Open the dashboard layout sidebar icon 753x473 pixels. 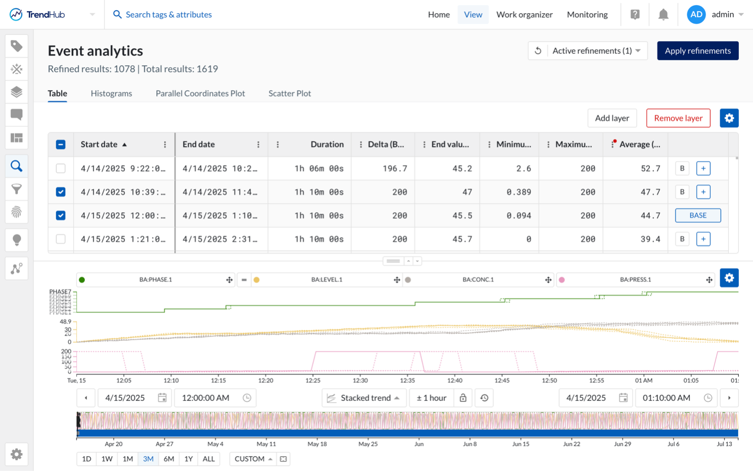pos(16,138)
